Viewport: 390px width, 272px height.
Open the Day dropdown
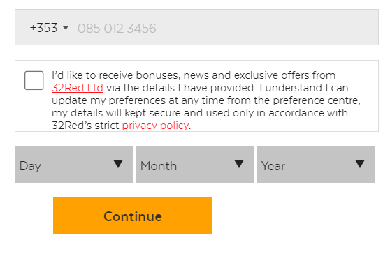tap(73, 165)
